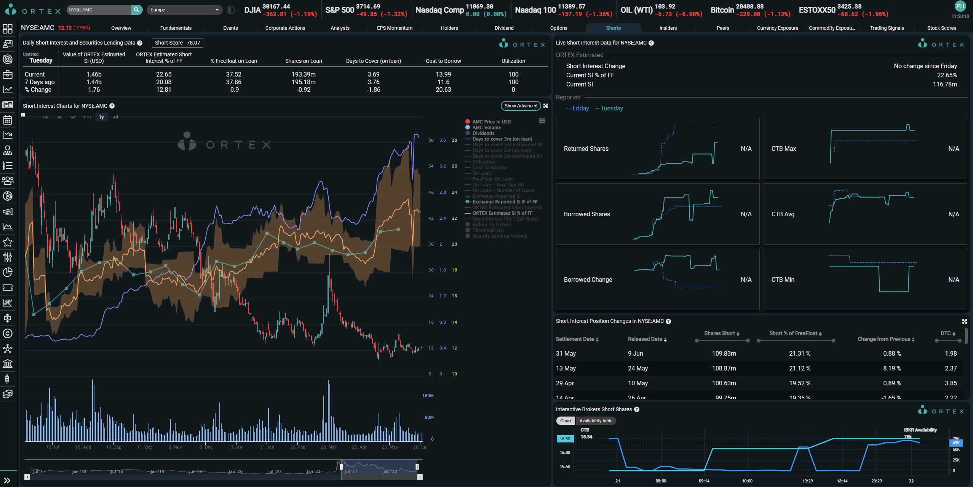Click the Show Advanced button
The width and height of the screenshot is (973, 487).
520,106
